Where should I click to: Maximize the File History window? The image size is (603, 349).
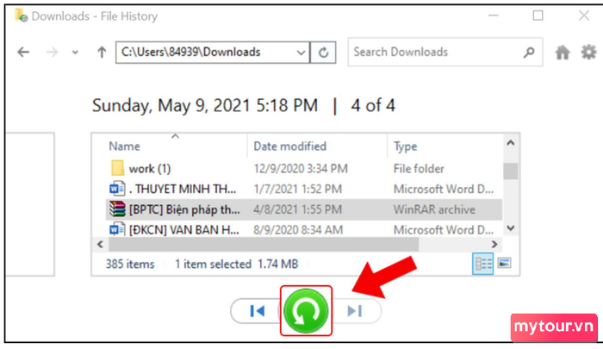coord(538,16)
